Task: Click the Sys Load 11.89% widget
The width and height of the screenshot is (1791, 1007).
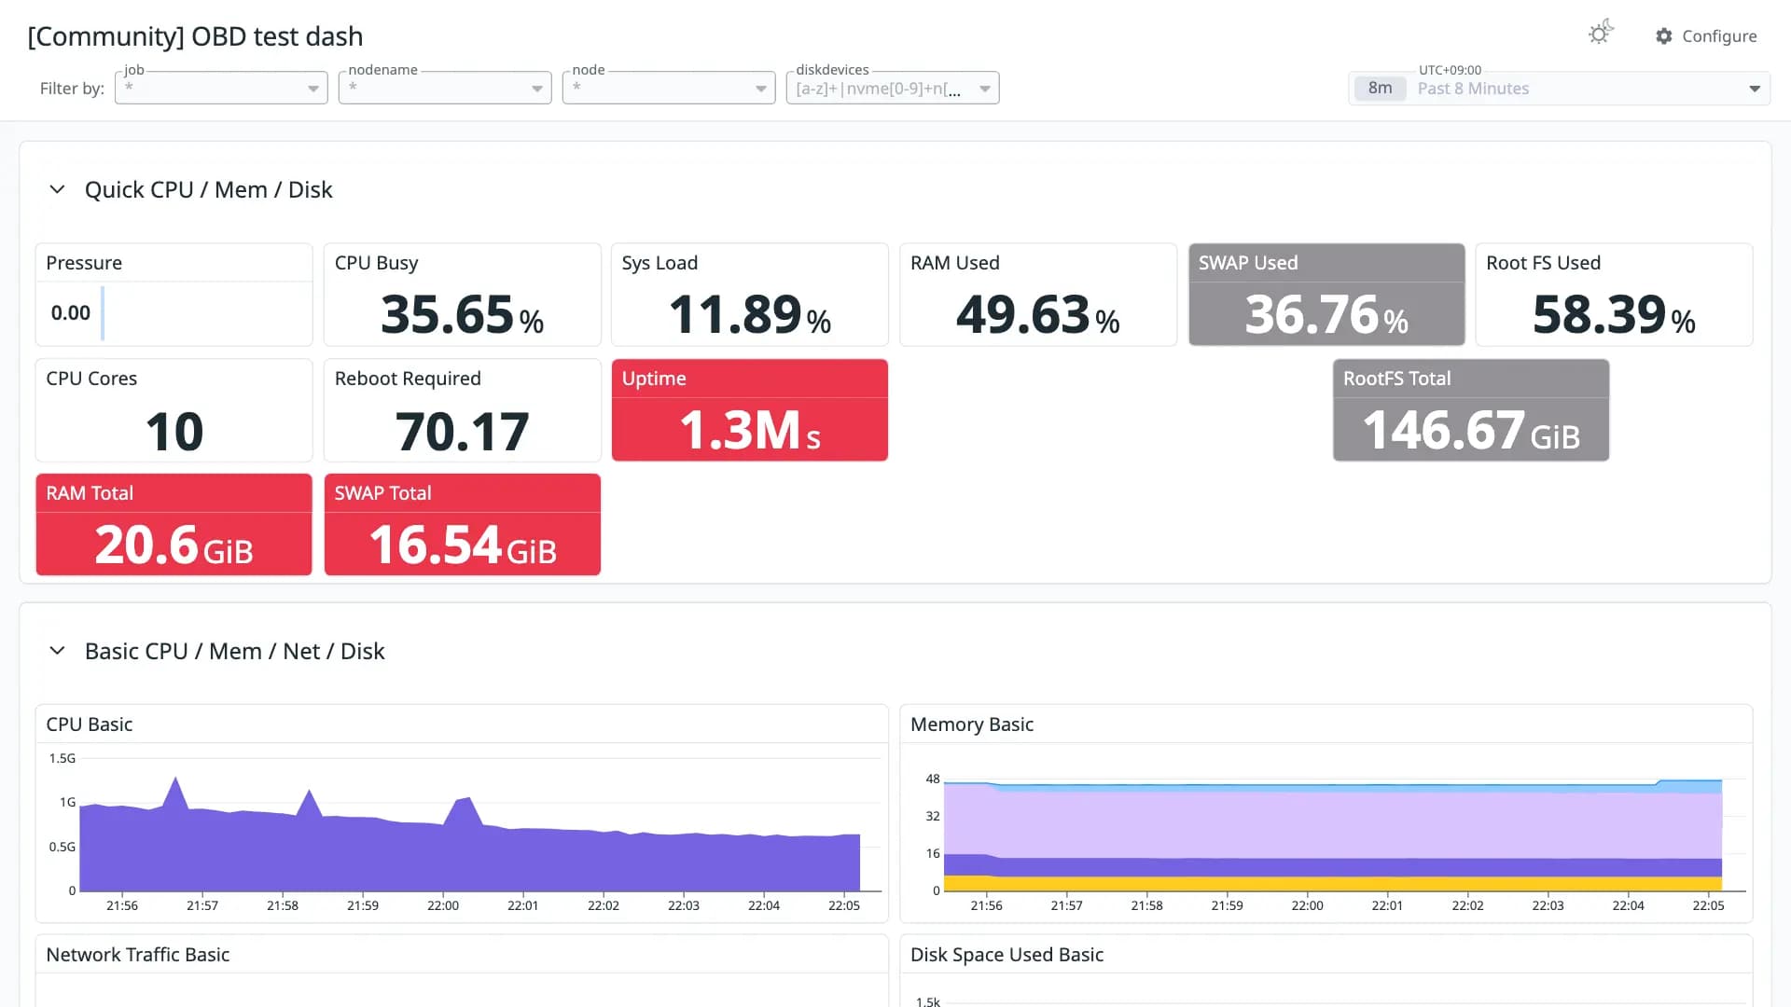Action: click(x=749, y=295)
